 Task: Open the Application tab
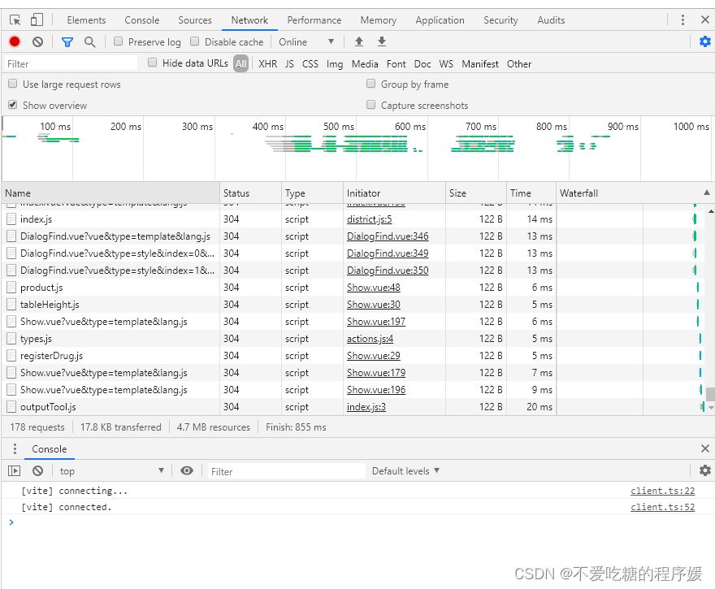[x=440, y=20]
